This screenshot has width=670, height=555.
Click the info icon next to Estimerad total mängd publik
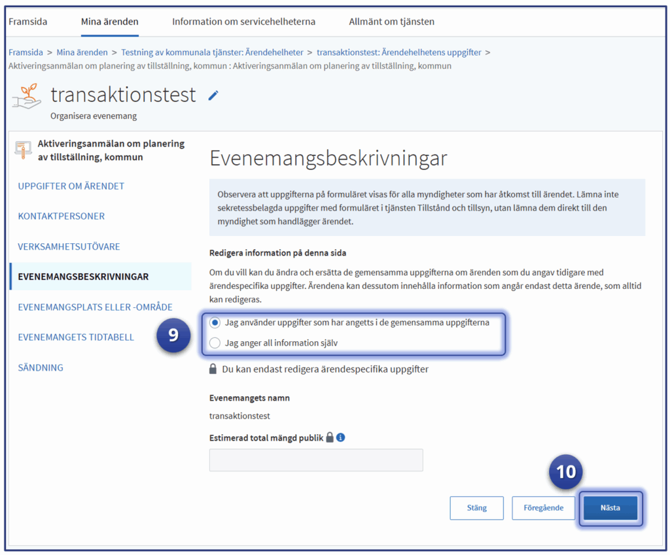click(x=340, y=437)
